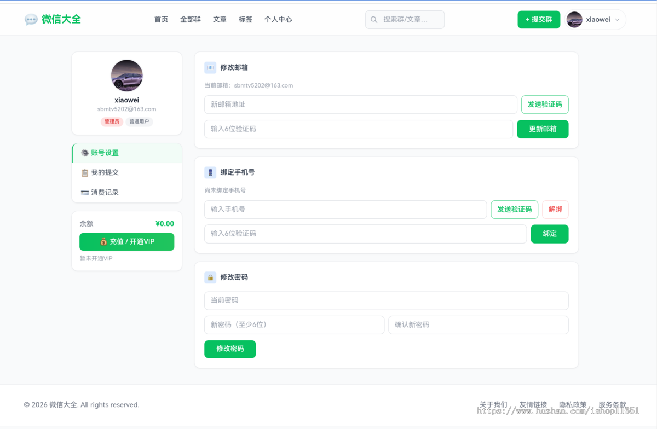
Task: Click the xiaowei name in profile card
Action: 127,100
